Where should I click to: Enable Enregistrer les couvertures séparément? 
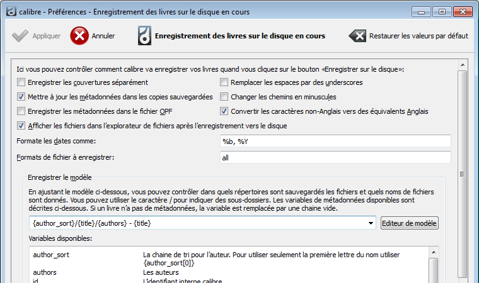(21, 82)
